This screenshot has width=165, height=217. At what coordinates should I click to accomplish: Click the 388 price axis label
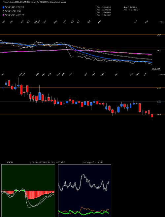point(159,102)
